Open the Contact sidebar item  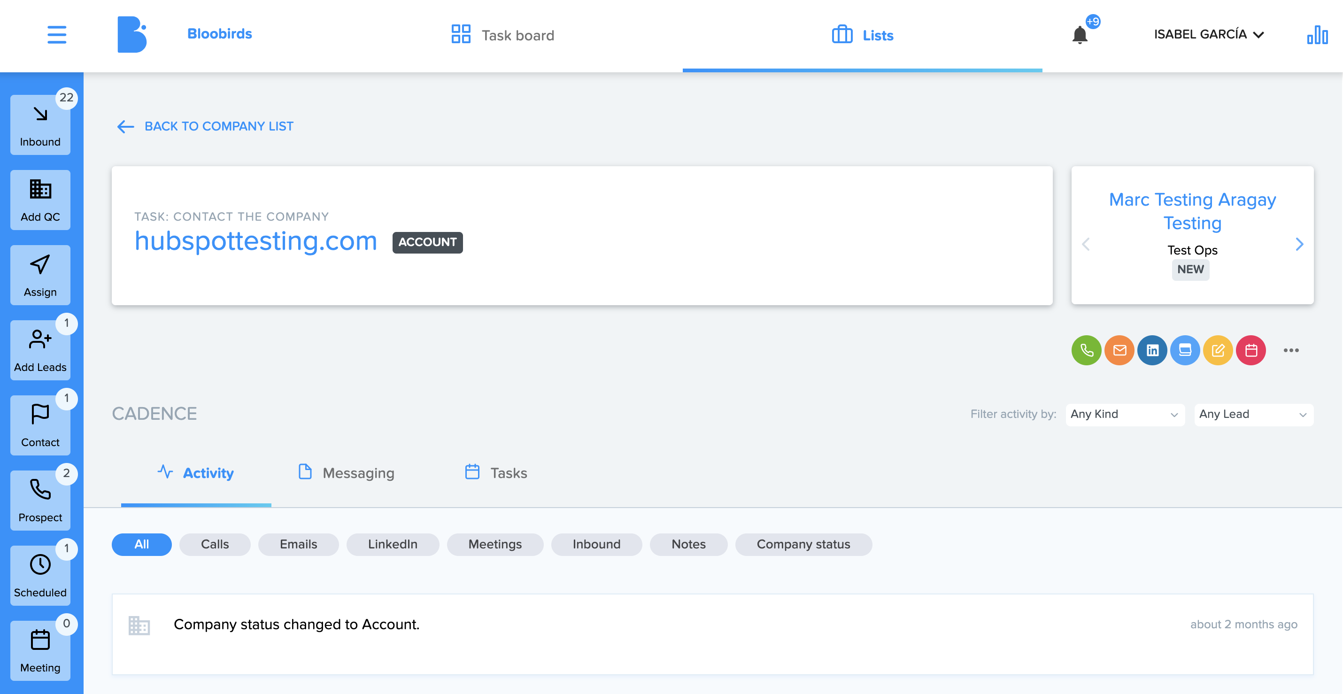[x=40, y=425]
